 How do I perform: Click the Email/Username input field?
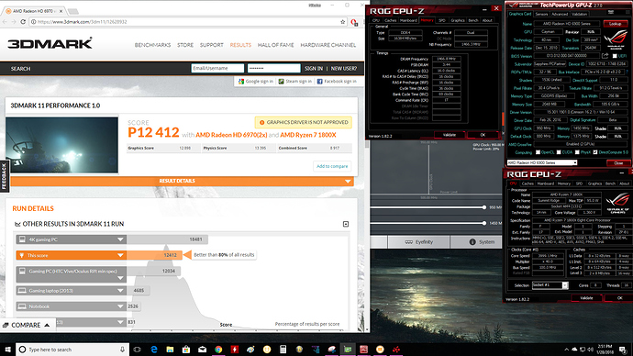point(217,69)
